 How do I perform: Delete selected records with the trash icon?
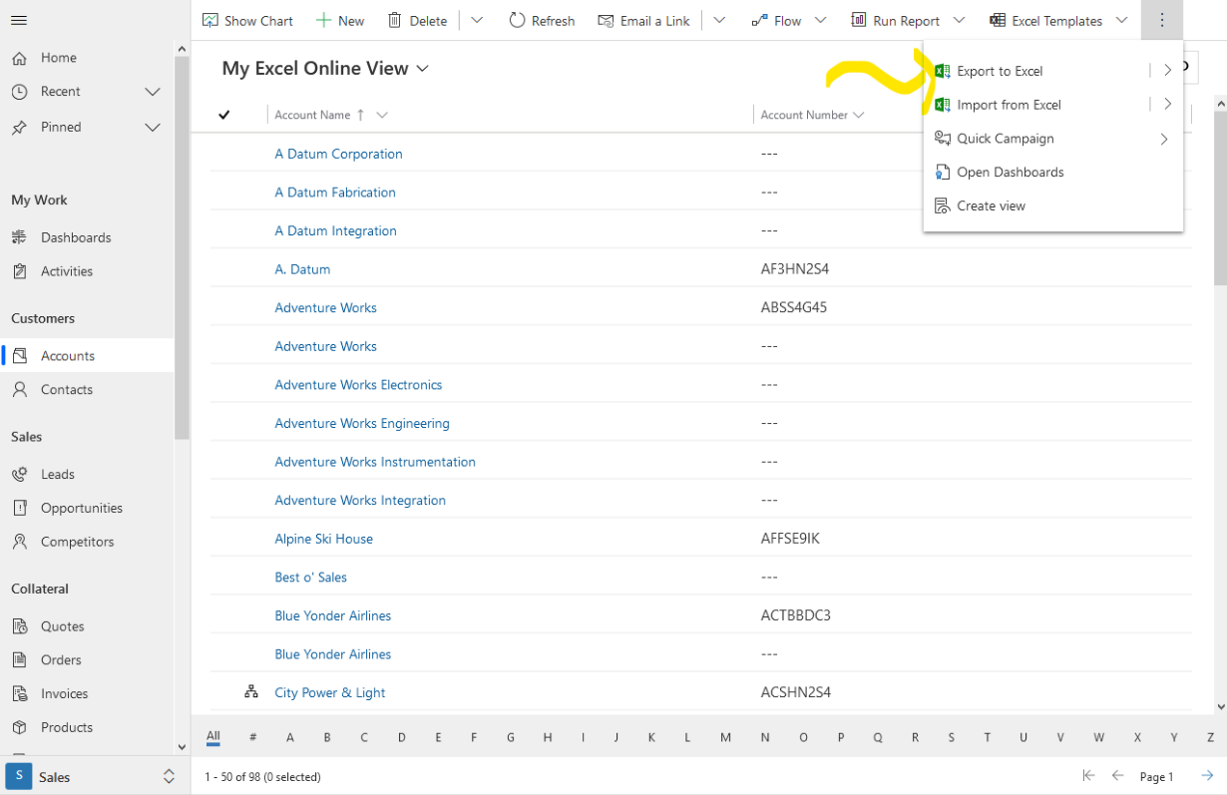[x=417, y=20]
